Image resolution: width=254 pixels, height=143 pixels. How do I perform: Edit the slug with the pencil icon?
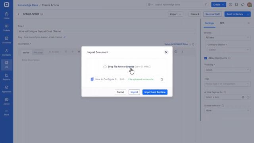point(64,37)
